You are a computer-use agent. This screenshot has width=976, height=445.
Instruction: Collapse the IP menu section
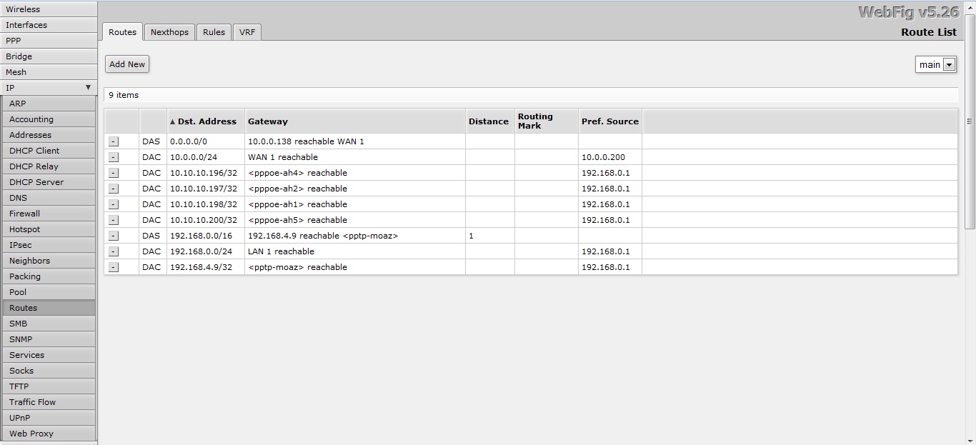click(48, 88)
